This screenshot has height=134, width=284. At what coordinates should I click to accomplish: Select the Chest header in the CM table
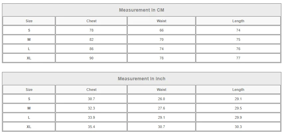(x=91, y=21)
